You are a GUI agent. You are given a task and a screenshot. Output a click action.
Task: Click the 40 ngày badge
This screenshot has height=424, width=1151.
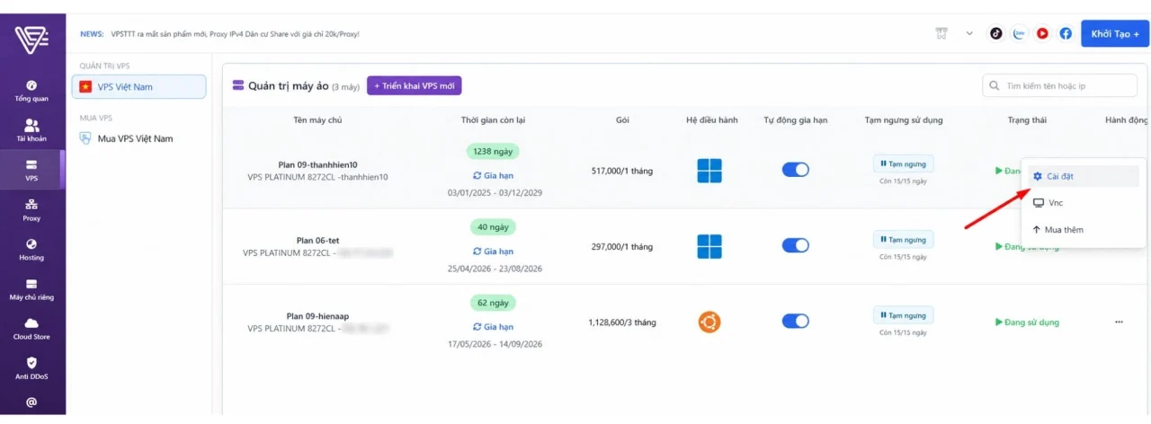point(493,228)
